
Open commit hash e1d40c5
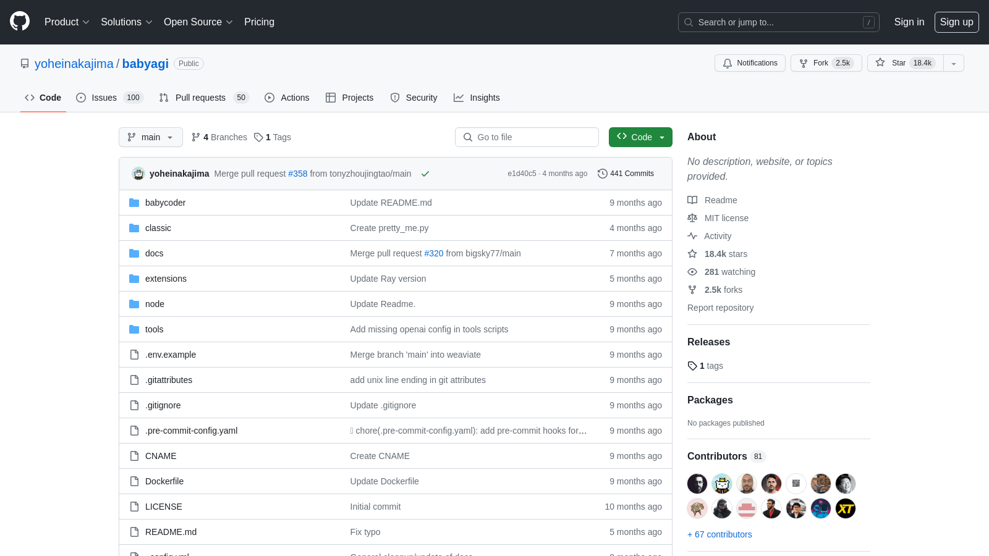522,174
